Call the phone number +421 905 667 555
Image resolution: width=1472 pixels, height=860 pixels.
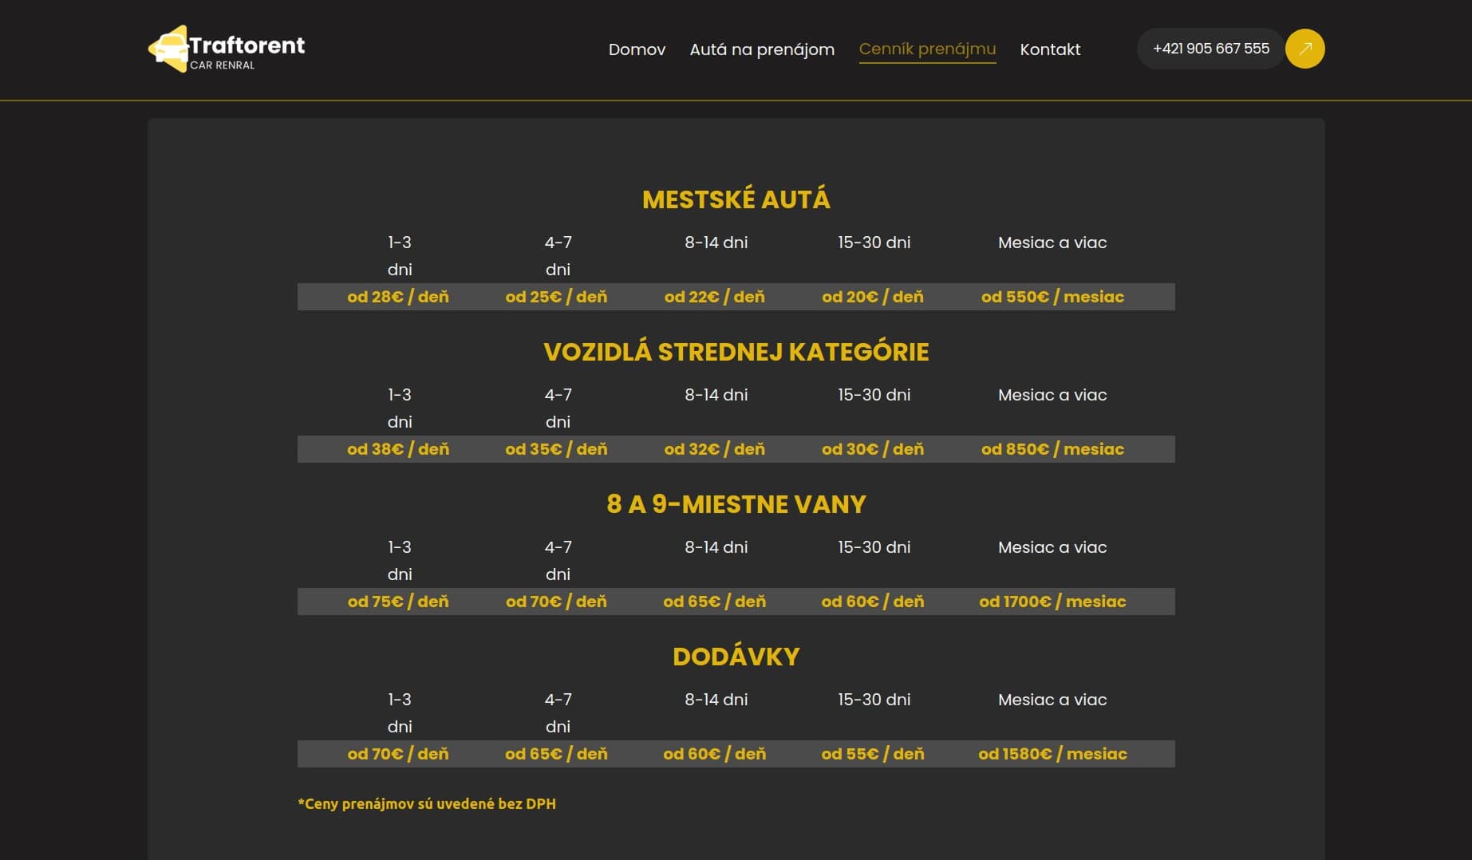(1210, 49)
